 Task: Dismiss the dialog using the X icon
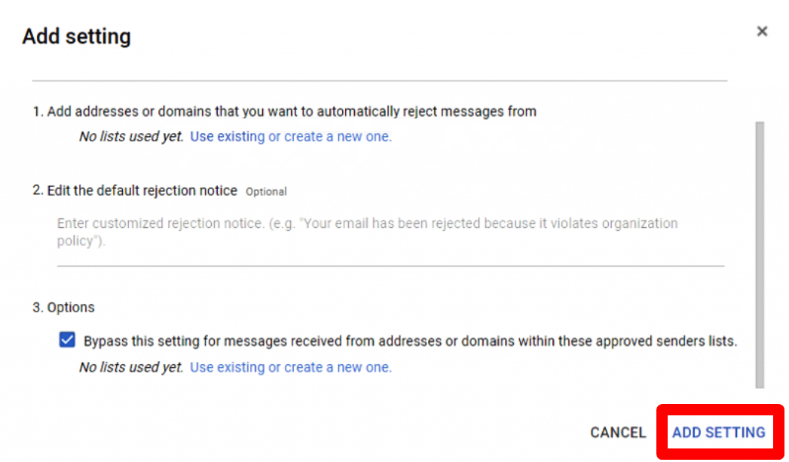click(762, 32)
